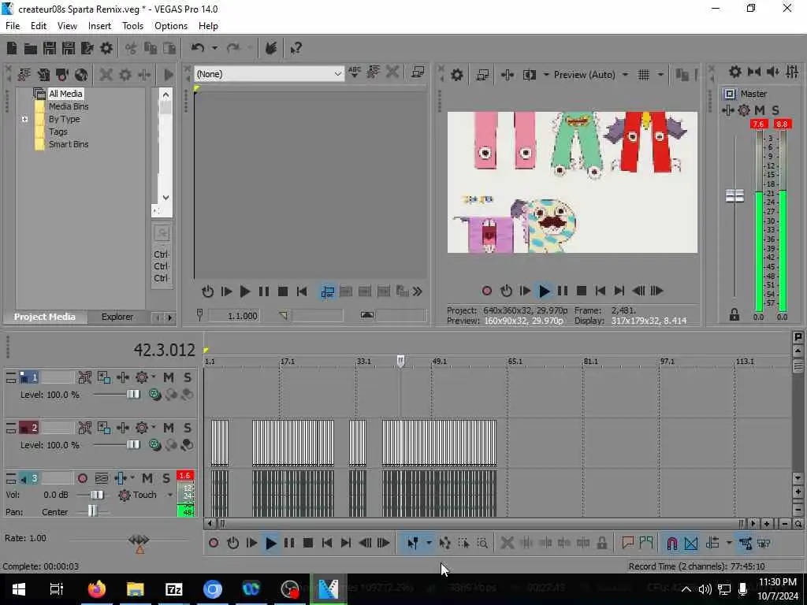This screenshot has width=807, height=605.
Task: Open auto ripple mode dropdown arrow
Action: pyautogui.click(x=729, y=543)
